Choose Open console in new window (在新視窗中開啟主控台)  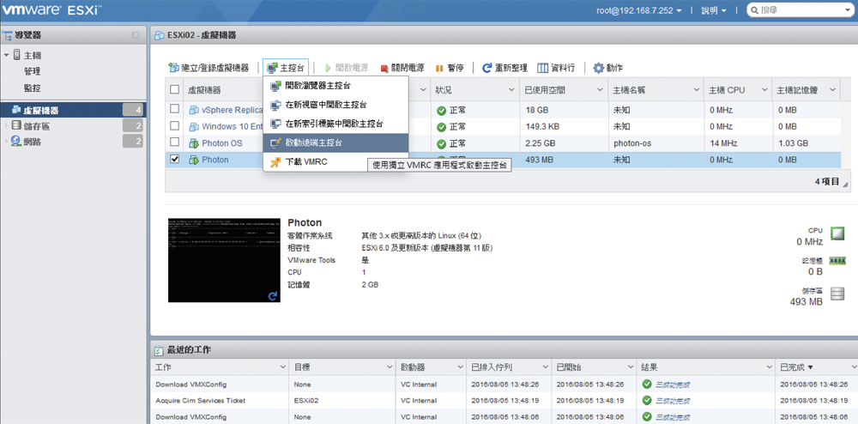[335, 105]
